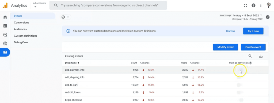This screenshot has width=274, height=103.
Task: Go to Conversions in the side menu
Action: (21, 22)
